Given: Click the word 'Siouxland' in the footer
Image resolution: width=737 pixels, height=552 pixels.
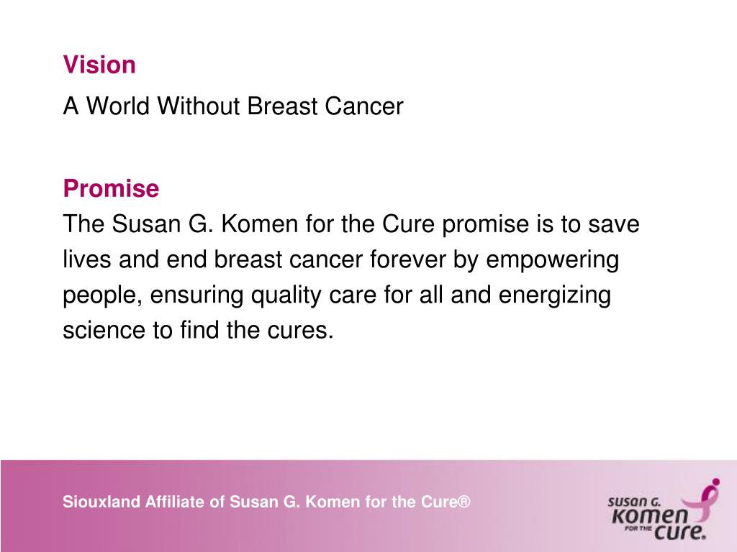Looking at the screenshot, I should point(101,502).
